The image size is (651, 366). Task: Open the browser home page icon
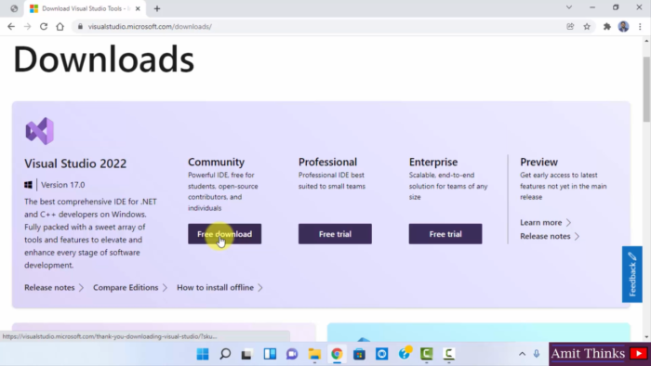click(x=60, y=27)
